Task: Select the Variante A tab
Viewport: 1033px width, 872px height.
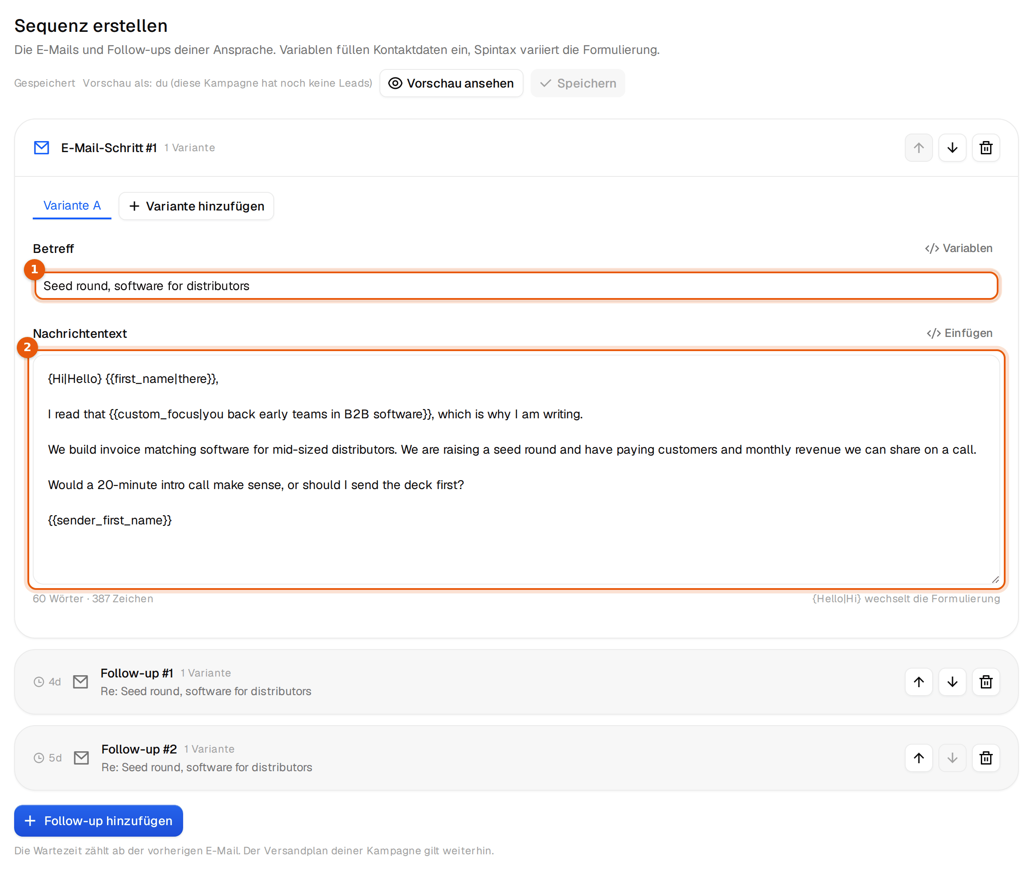Action: coord(72,206)
